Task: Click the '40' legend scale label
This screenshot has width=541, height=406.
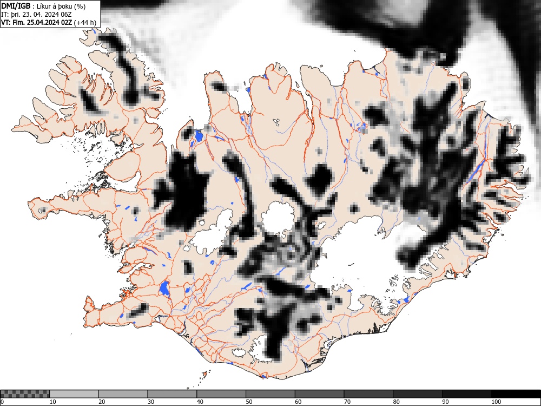Action: pyautogui.click(x=200, y=402)
